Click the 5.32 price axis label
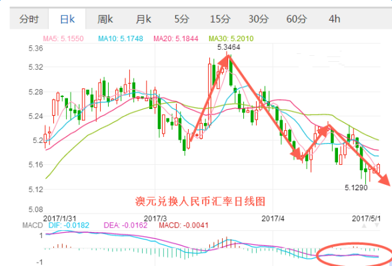Image resolution: width=392 pixels, height=266 pixels. pyautogui.click(x=35, y=67)
